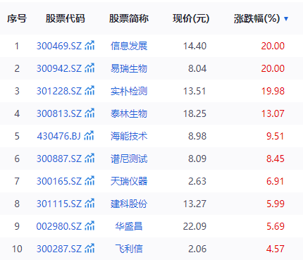
Task: Open chart icon beside 301228.SZ
Action: 89,91
